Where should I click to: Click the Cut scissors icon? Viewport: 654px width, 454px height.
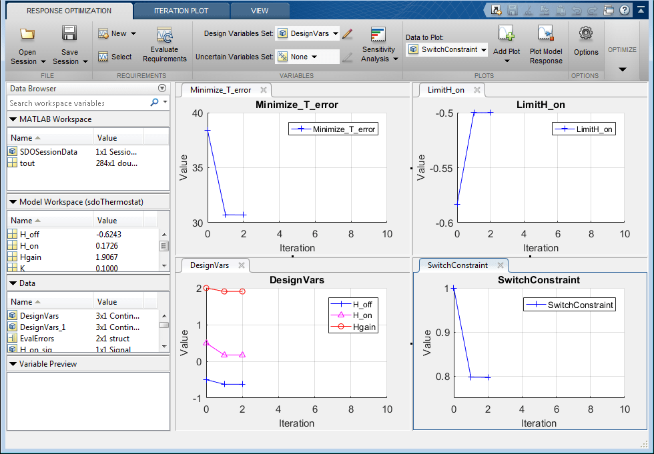click(529, 10)
